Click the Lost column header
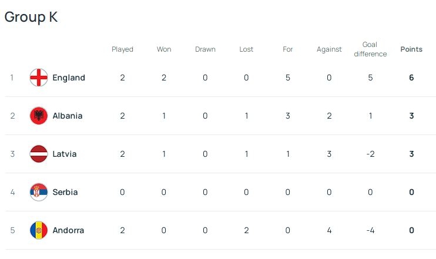 (x=246, y=49)
